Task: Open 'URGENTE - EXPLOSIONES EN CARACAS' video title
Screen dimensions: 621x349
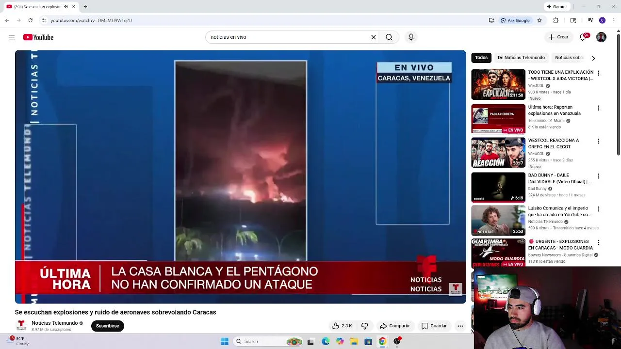Action: (560, 244)
